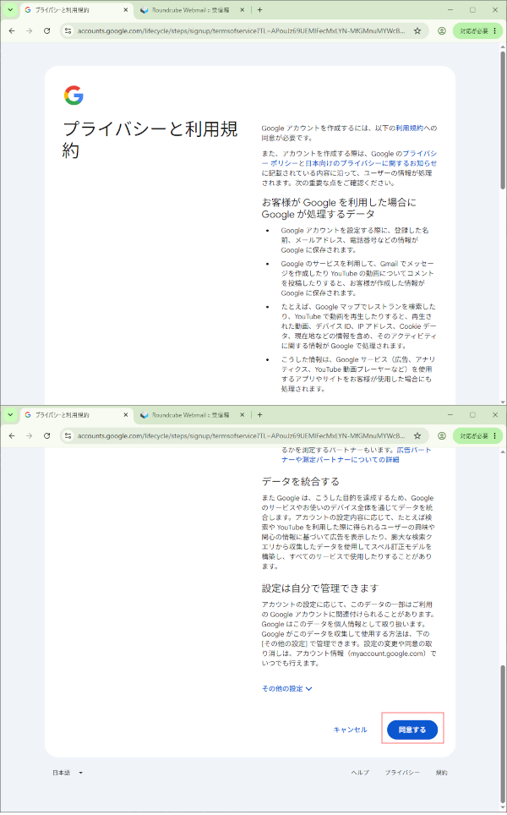Open new tab with plus in lower window
This screenshot has width=507, height=815.
[259, 415]
